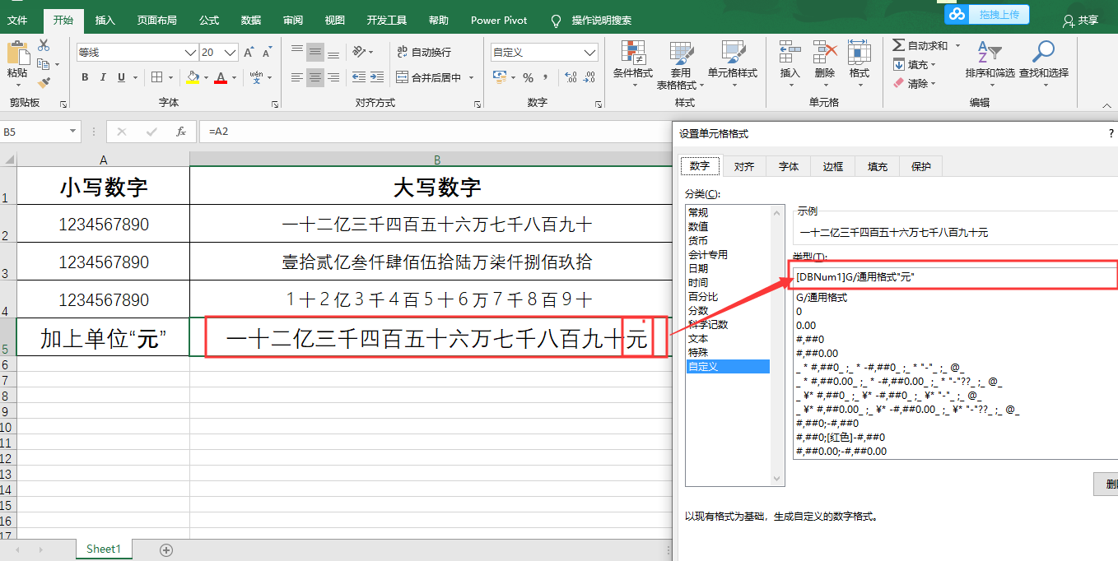Image resolution: width=1118 pixels, height=561 pixels.
Task: Click the Cut scissors icon
Action: 44,45
